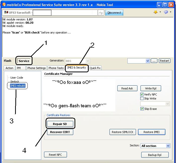Close the mobileEx window
The width and height of the screenshot is (176, 163).
(171, 5)
